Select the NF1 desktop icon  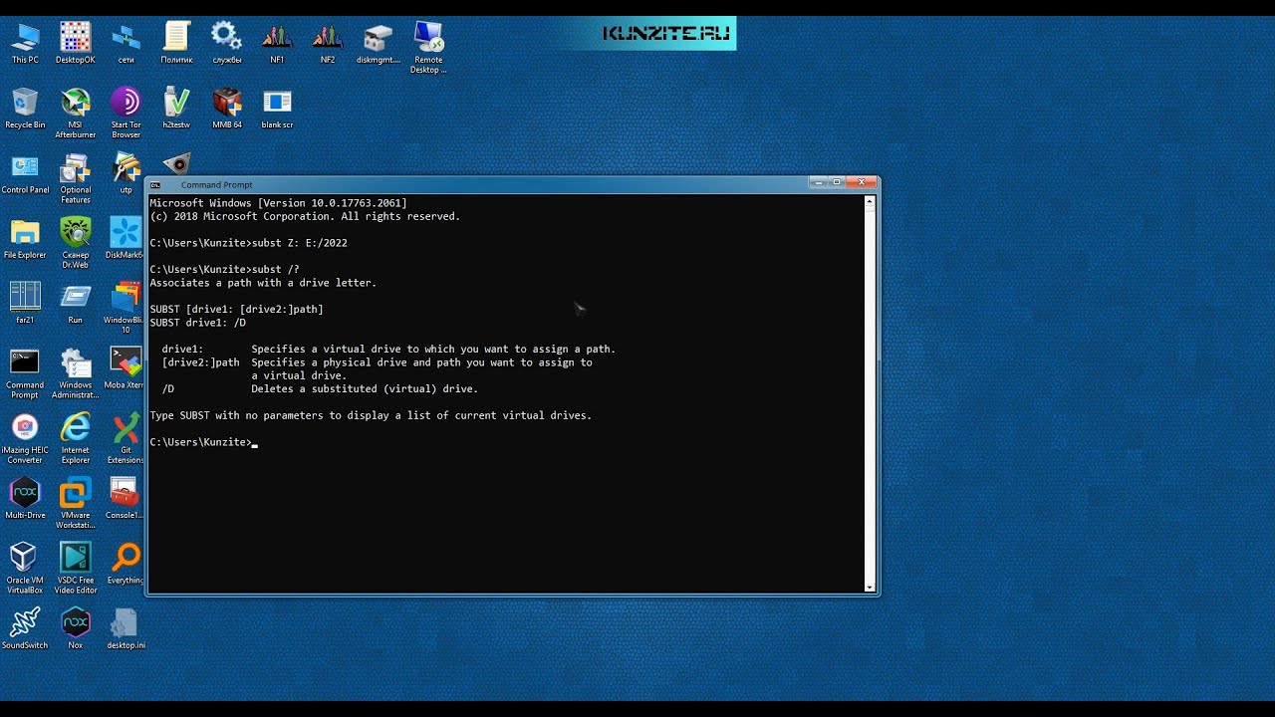coord(277,44)
